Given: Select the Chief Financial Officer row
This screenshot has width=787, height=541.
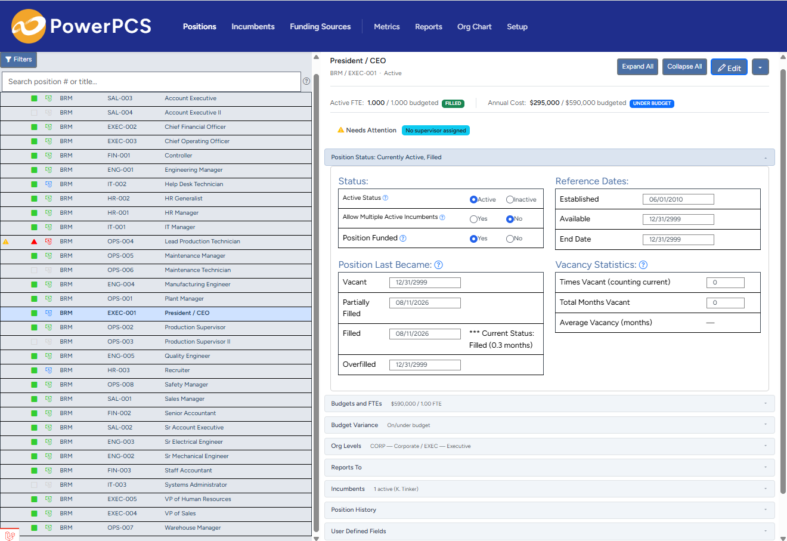Looking at the screenshot, I should [x=156, y=127].
